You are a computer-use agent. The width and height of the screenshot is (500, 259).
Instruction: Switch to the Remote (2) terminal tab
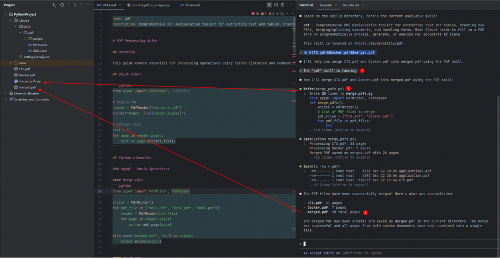[x=350, y=5]
